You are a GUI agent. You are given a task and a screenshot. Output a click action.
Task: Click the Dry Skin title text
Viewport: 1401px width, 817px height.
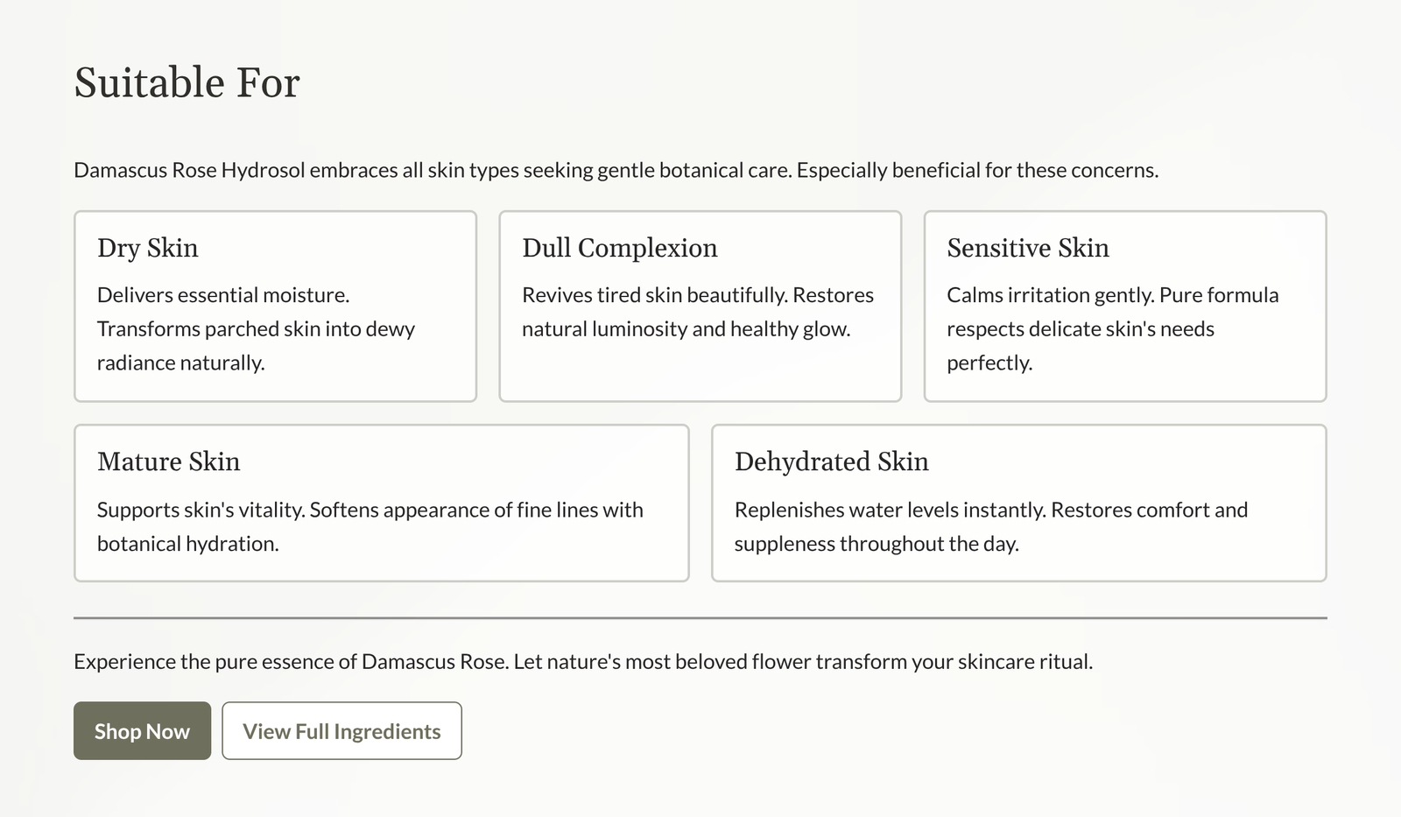[148, 248]
